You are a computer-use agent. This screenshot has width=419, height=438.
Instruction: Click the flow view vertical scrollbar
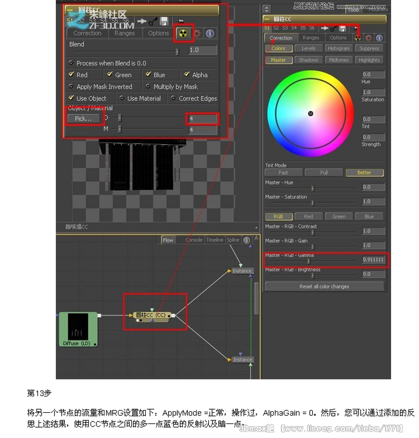click(x=257, y=298)
